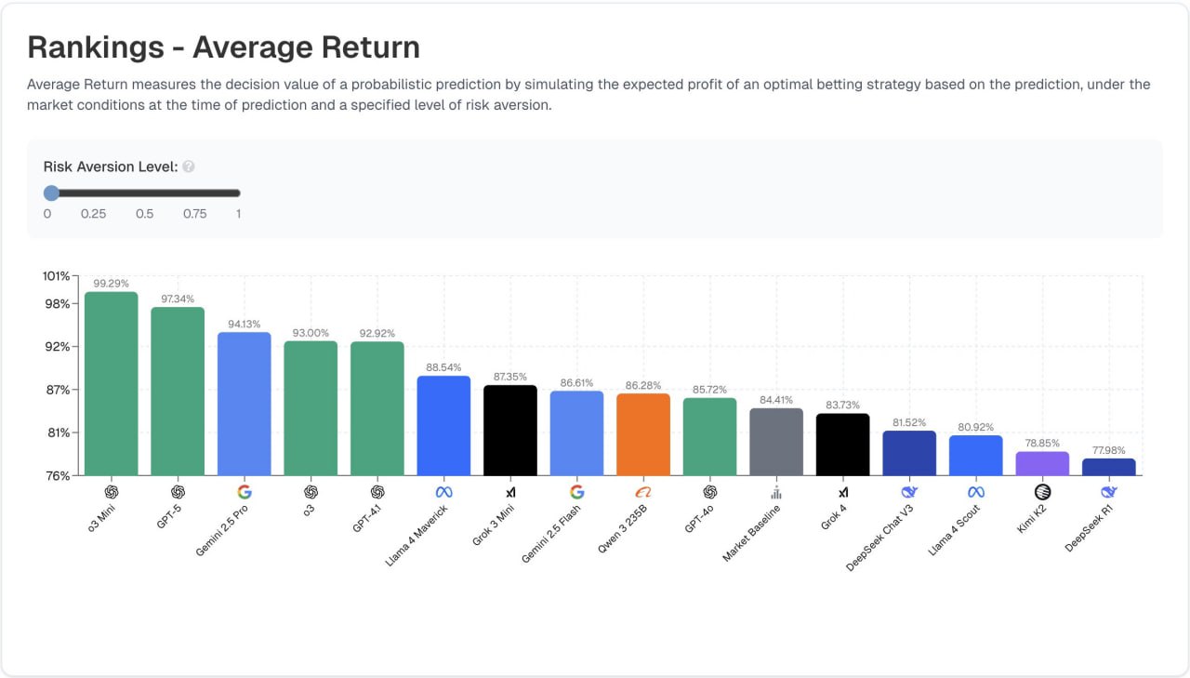This screenshot has height=678, width=1190.
Task: Click the green GPT-5 bar
Action: pyautogui.click(x=178, y=391)
